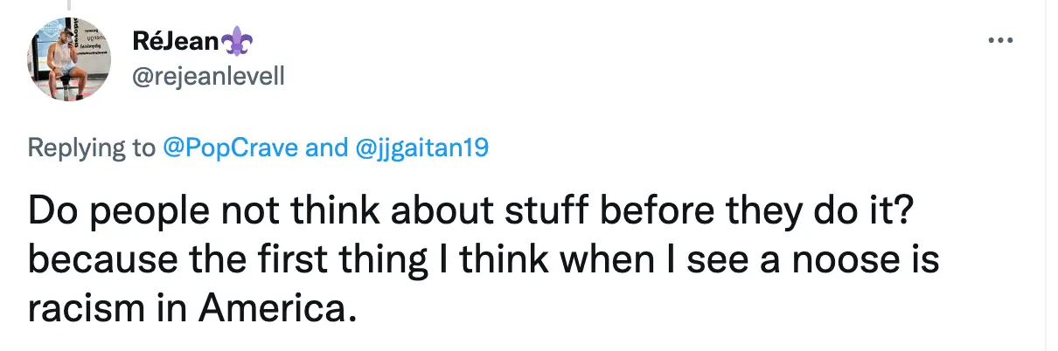Click the fleur-de-lis emoji beside RéJean

point(236,39)
